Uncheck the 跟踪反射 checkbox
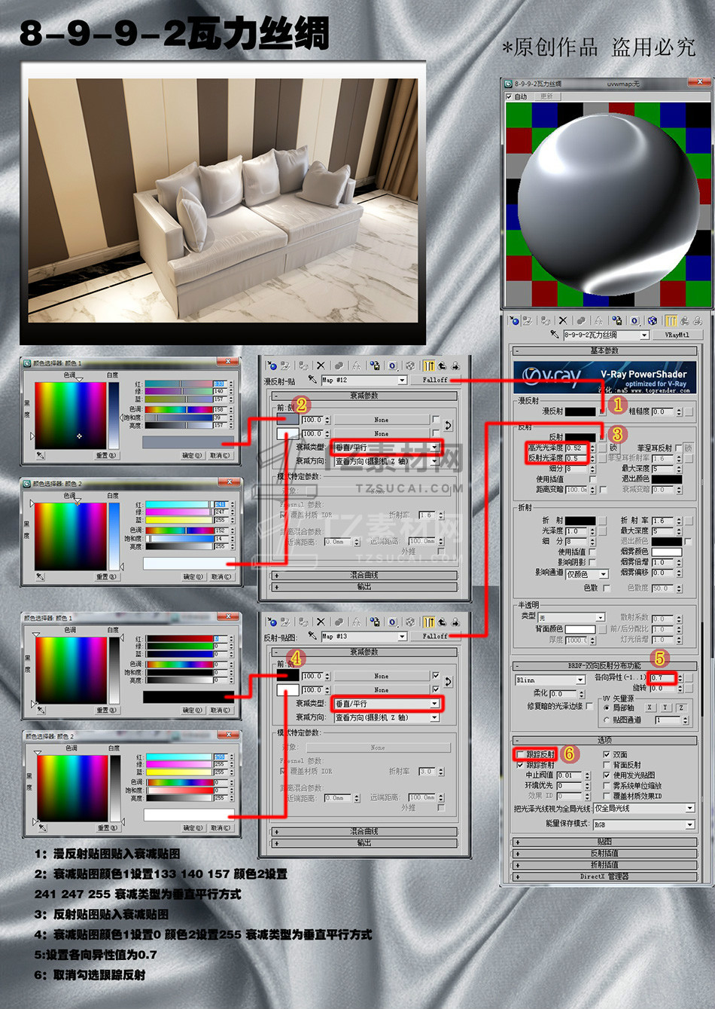The height and width of the screenshot is (1009, 715). click(521, 754)
